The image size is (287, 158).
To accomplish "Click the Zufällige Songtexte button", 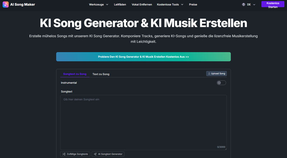I will point(75,154).
